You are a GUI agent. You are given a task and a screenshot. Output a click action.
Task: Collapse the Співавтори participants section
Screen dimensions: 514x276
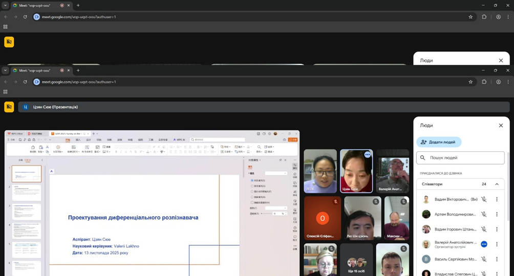497,184
